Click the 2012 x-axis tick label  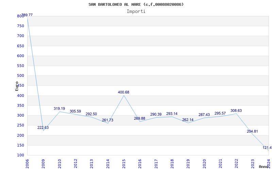[x=75, y=164]
